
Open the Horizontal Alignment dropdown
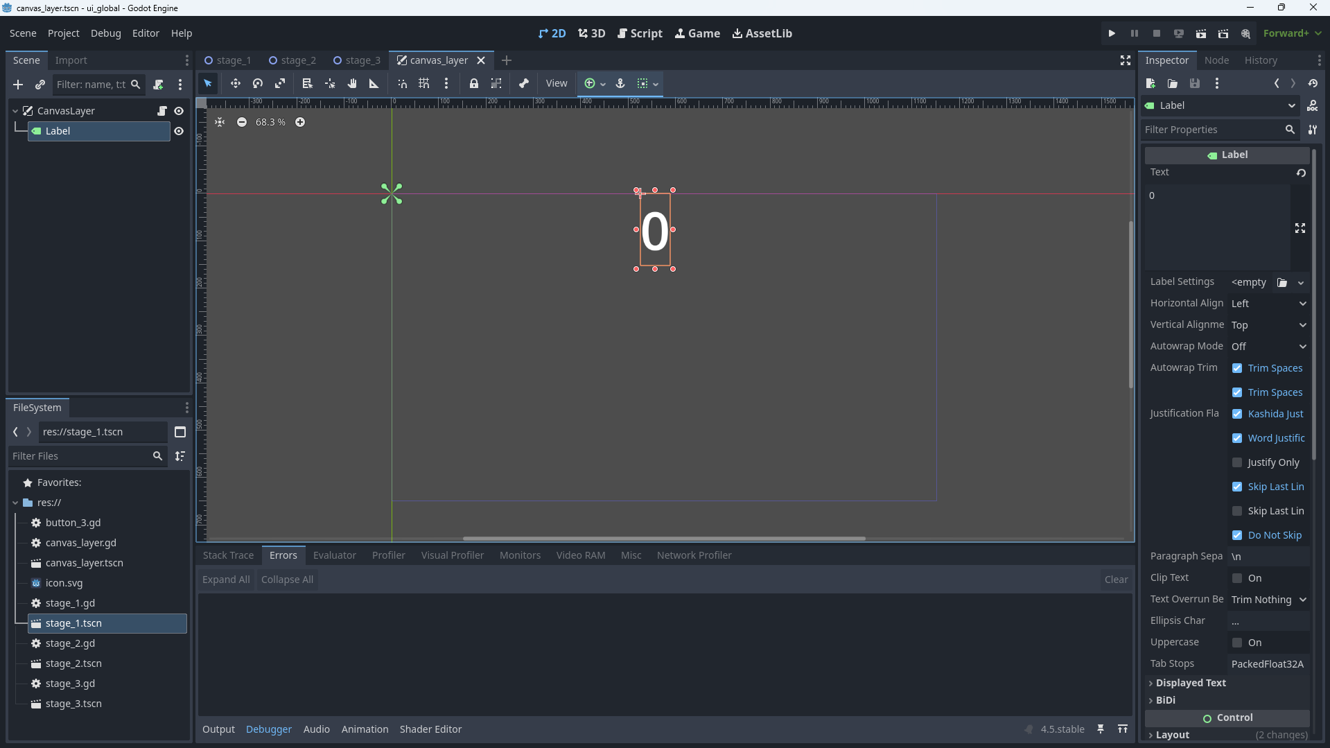tap(1268, 304)
